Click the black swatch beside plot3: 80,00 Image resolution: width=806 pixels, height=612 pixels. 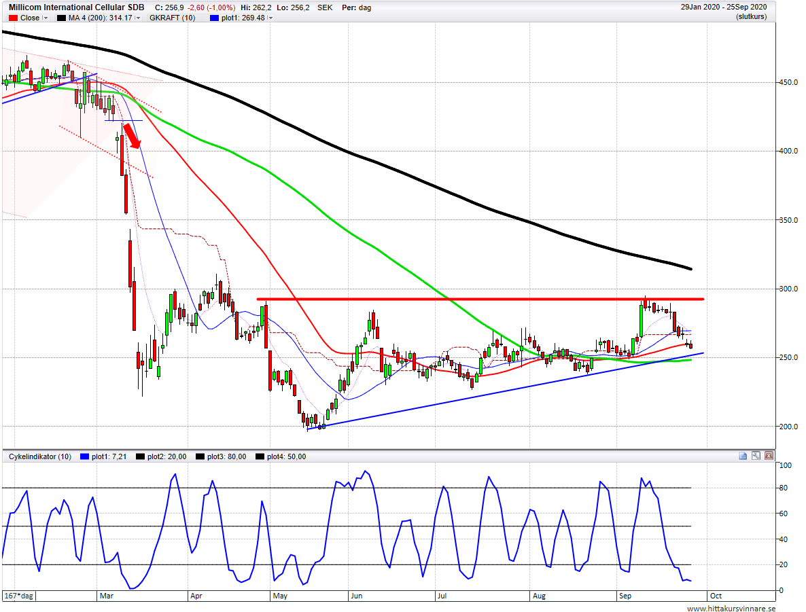pos(200,457)
